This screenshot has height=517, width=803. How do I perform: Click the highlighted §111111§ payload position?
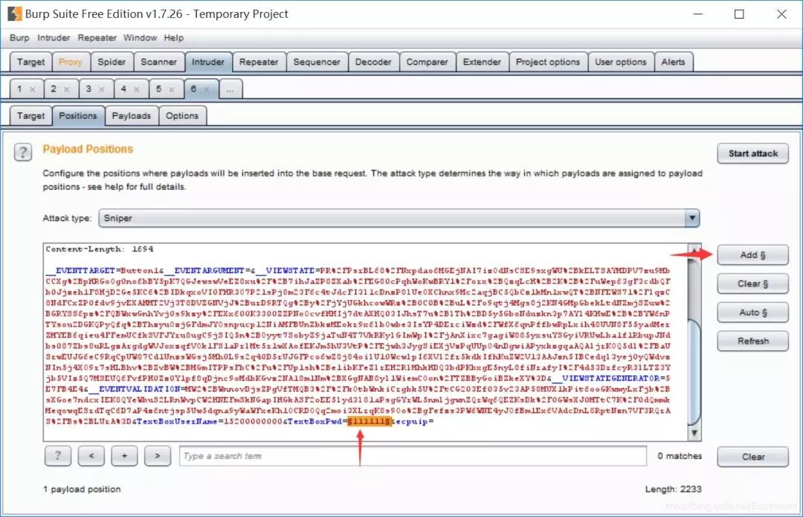pyautogui.click(x=370, y=421)
